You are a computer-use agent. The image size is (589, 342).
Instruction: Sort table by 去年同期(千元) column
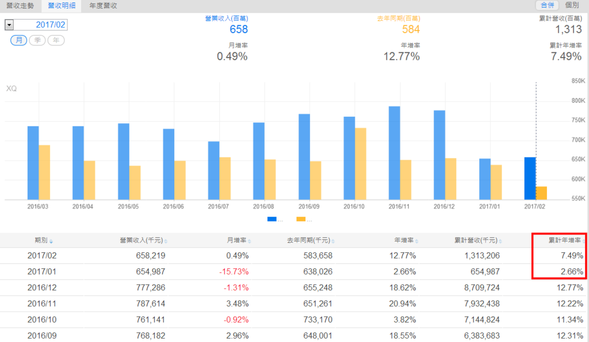(311, 240)
